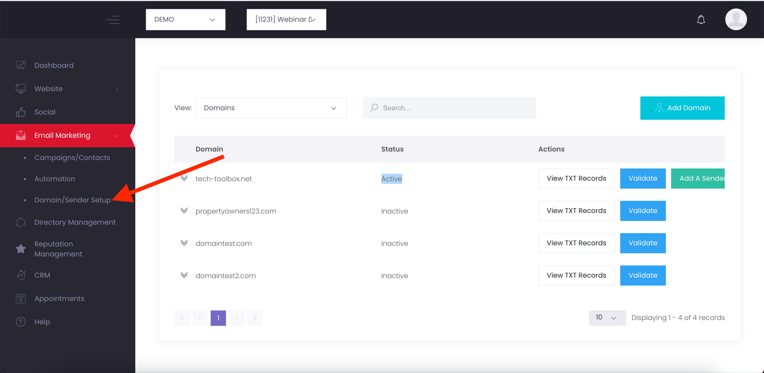Validate the domaintest.com domain
This screenshot has width=764, height=373.
point(643,243)
